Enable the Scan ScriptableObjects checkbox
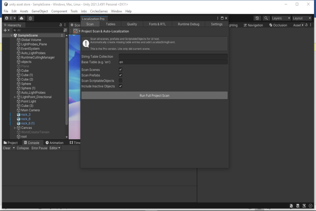 tap(120, 81)
